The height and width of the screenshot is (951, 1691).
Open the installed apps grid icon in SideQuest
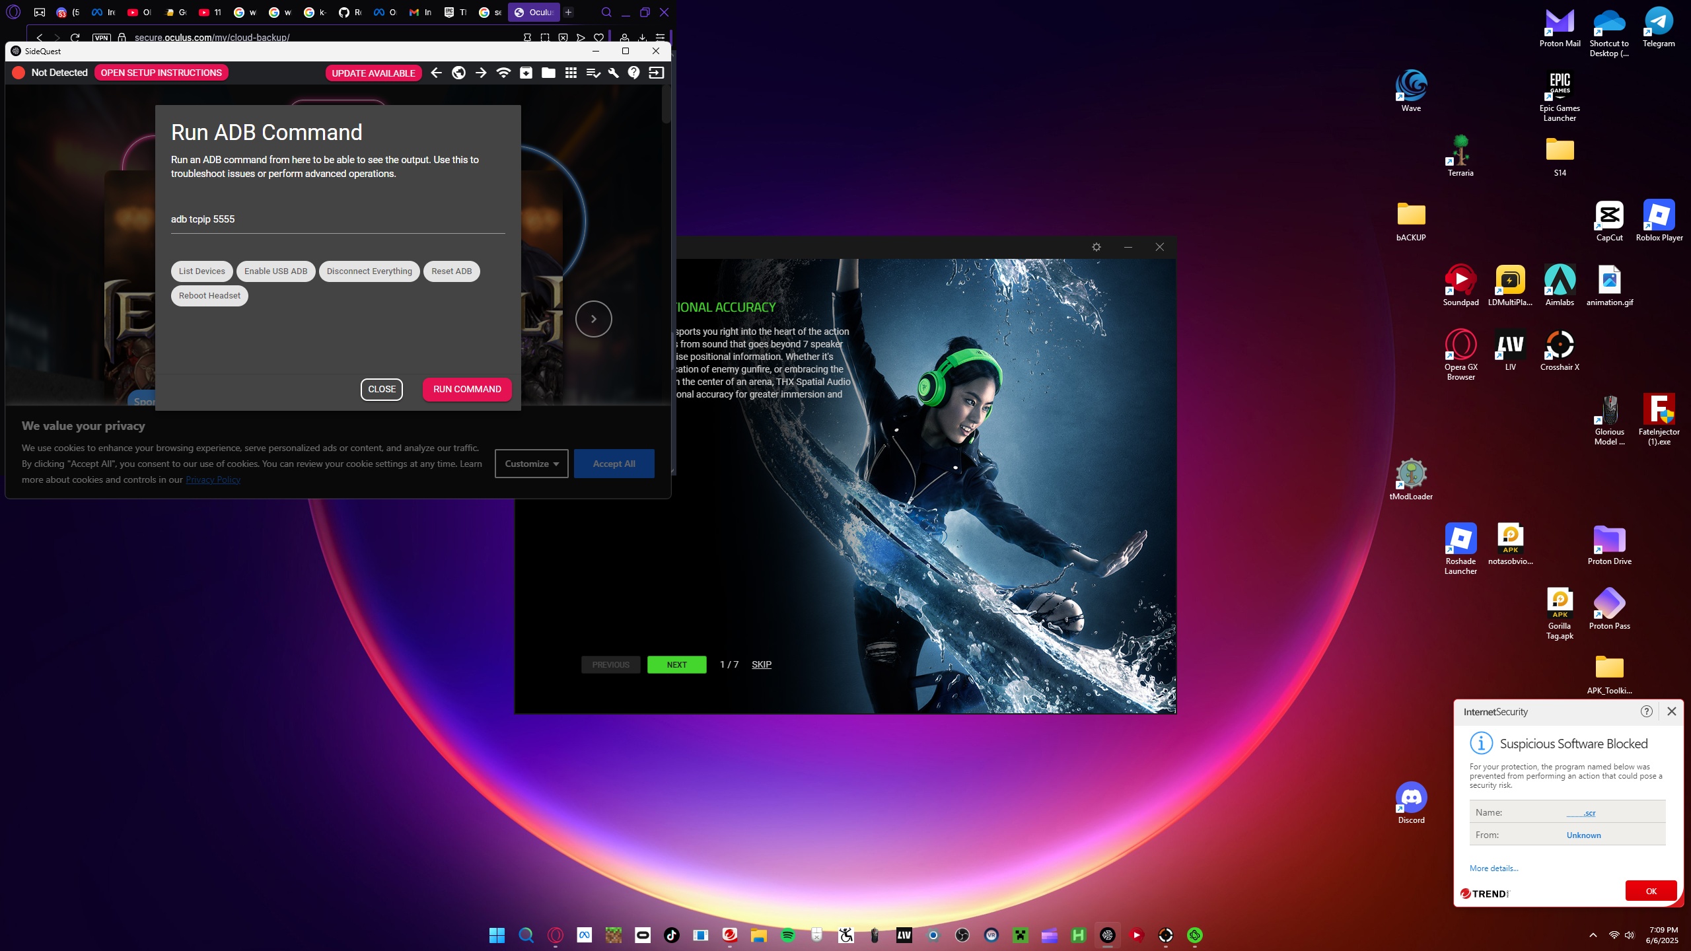tap(571, 73)
